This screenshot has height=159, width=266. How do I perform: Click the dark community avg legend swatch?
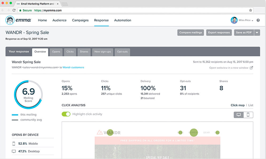pos(15,120)
